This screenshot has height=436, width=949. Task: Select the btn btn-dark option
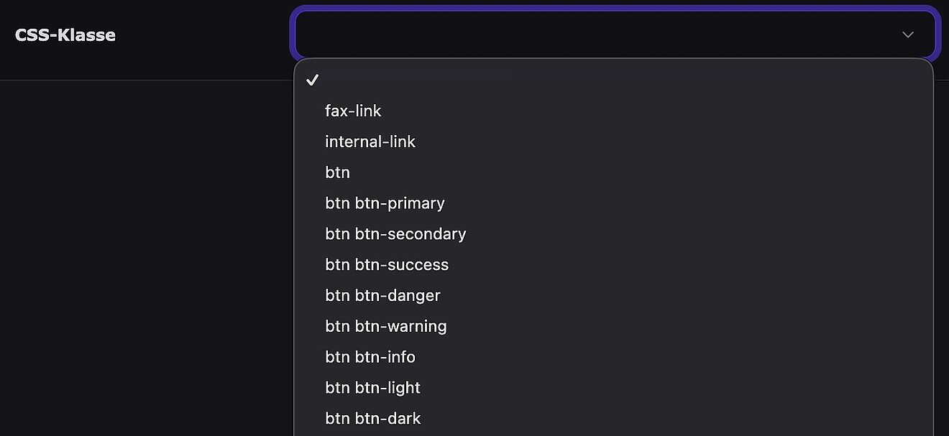[x=372, y=419]
